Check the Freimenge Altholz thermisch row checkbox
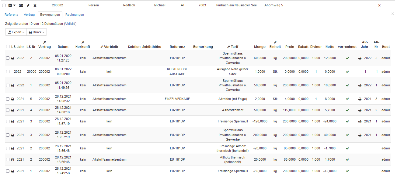397x180 pixels. (x=8, y=148)
